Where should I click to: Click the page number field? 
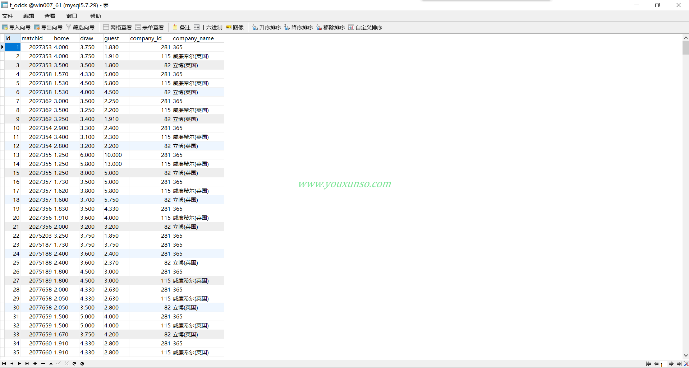(x=663, y=364)
